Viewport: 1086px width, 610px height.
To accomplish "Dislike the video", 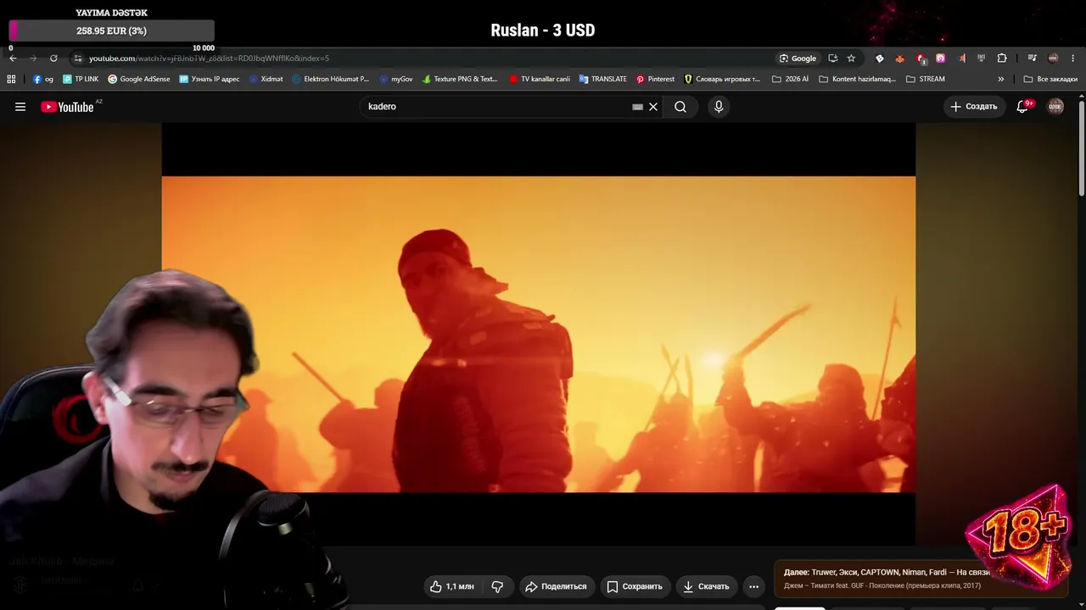I will (498, 586).
